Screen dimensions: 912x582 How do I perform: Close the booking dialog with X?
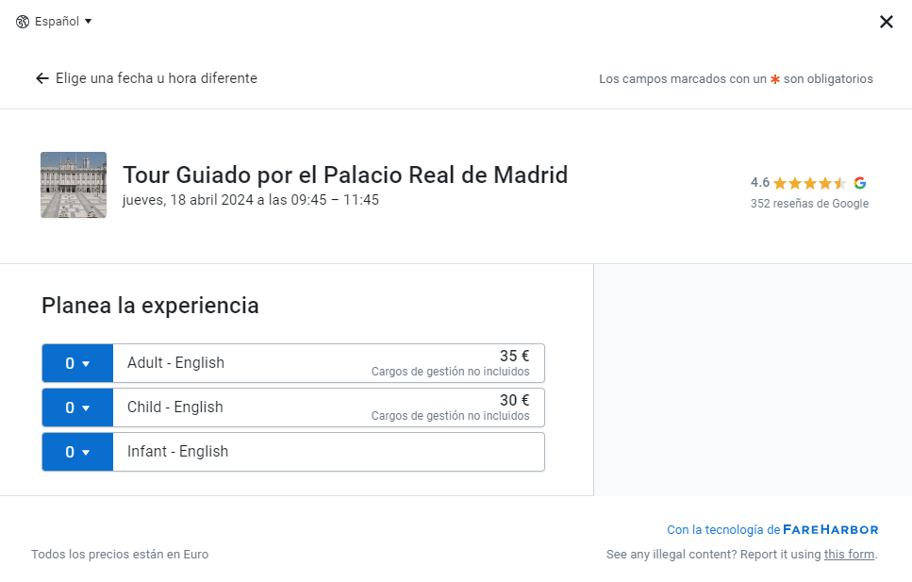886,22
